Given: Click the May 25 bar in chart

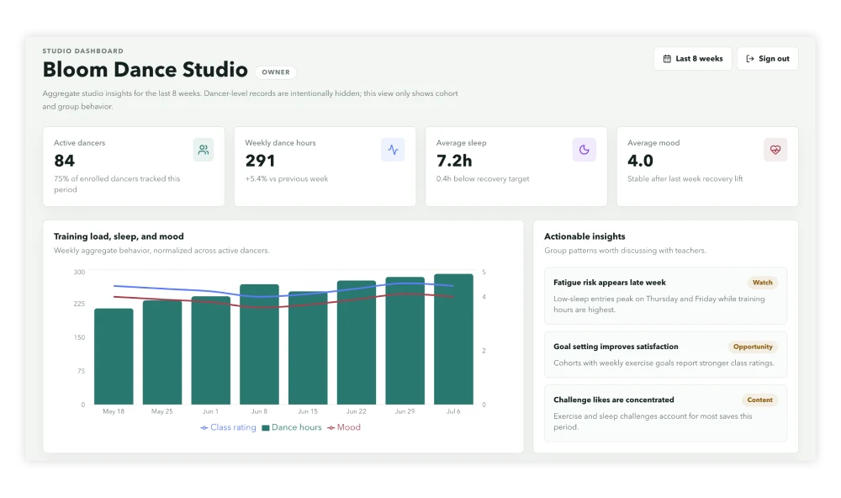Looking at the screenshot, I should pyautogui.click(x=162, y=352).
